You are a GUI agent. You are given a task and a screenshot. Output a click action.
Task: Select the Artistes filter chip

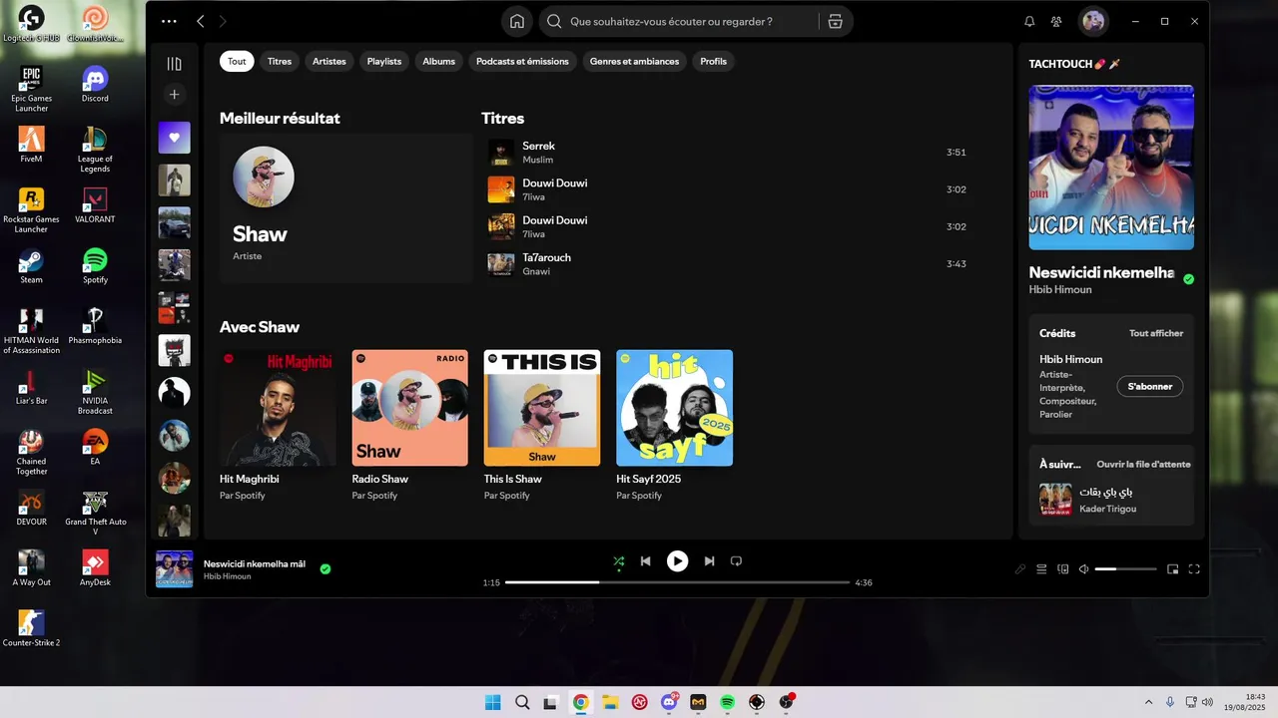tap(329, 61)
